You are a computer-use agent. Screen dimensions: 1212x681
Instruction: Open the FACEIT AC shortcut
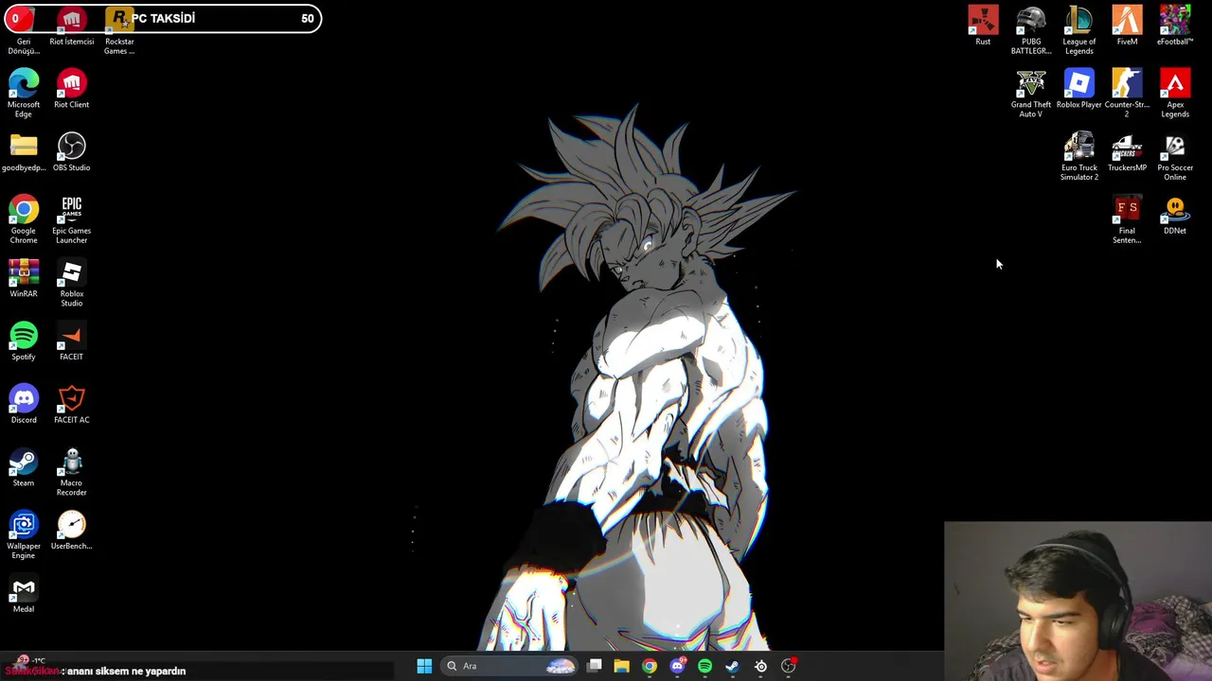[x=71, y=404]
